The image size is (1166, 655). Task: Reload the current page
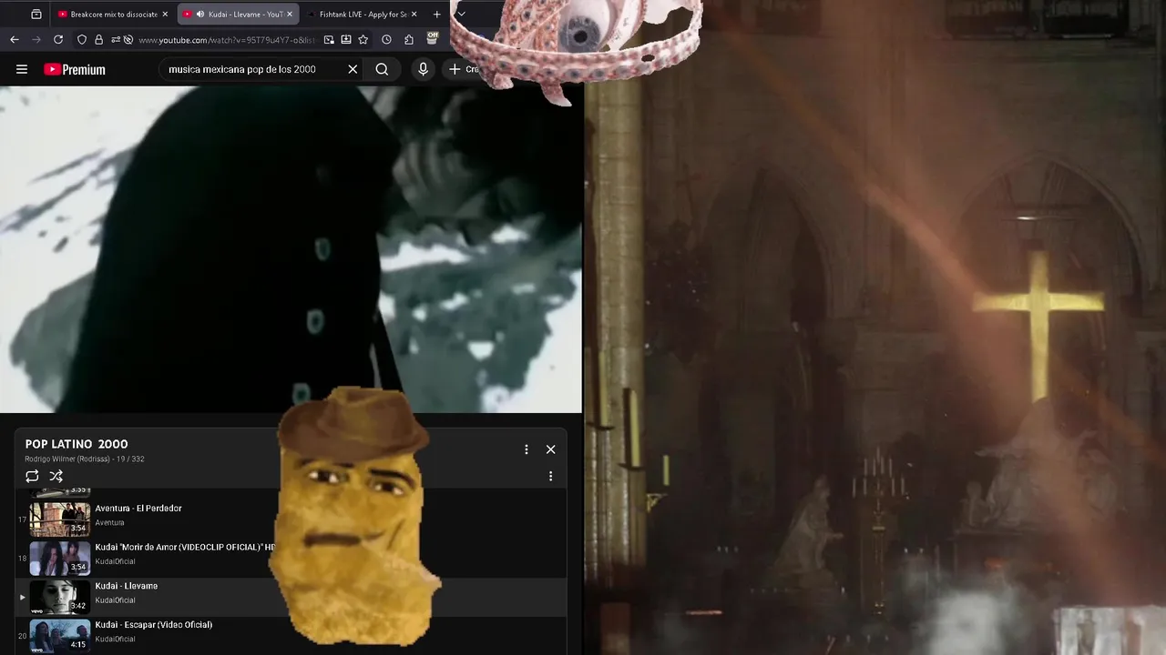click(58, 40)
